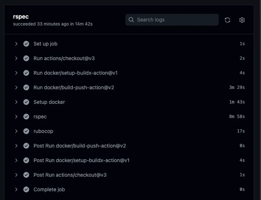
Task: Open Post Run docker/setup-buildx-action@v1 step
Action: 81,160
